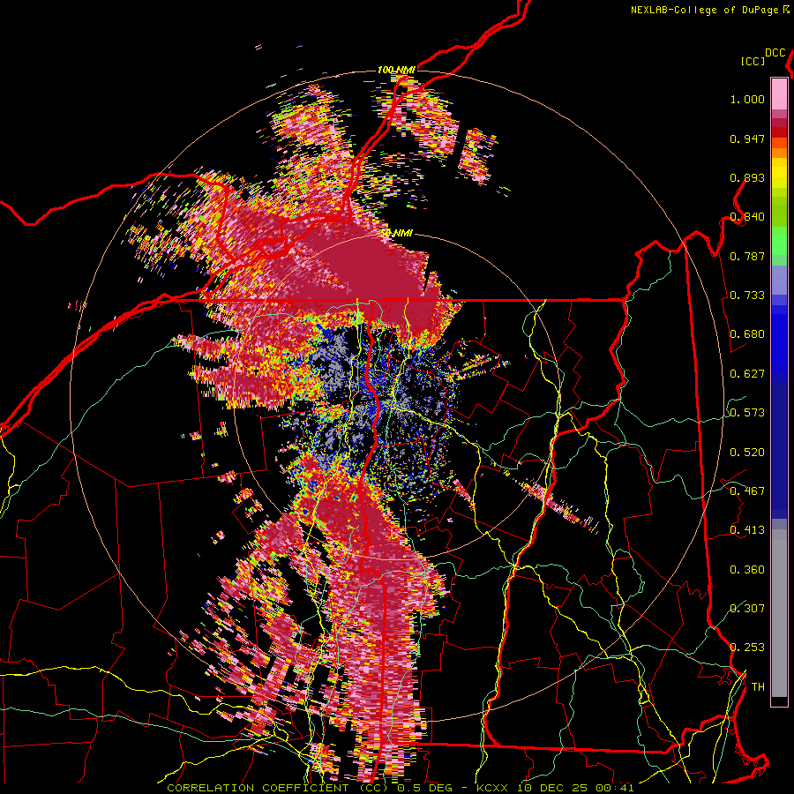
Task: Pick the yellow segment of the color bar
Action: 779,174
